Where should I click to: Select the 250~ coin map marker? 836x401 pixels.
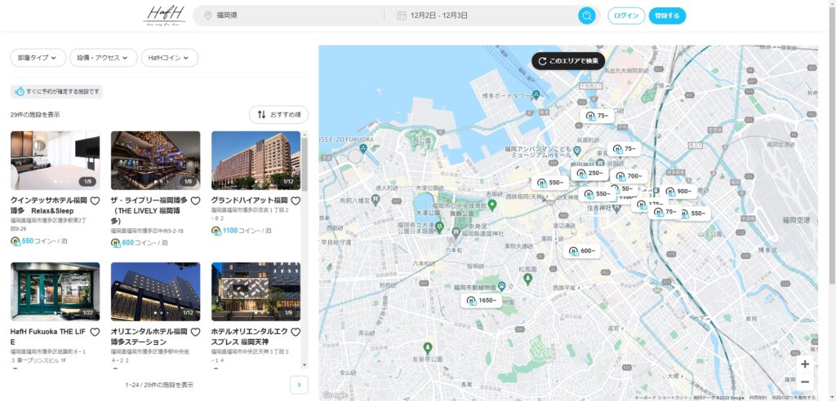(589, 174)
